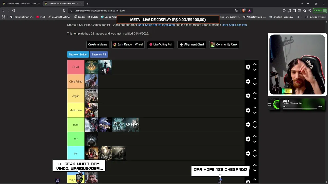Switch to Every God of War Game tab

click(21, 4)
